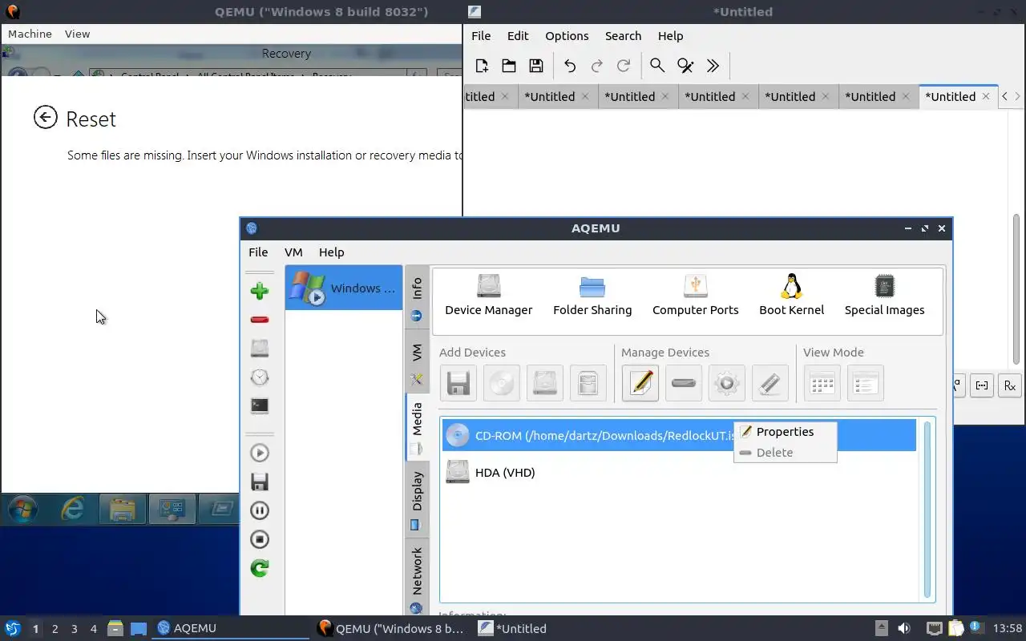This screenshot has width=1026, height=641.
Task: Open AQEMU File menu
Action: pos(258,252)
